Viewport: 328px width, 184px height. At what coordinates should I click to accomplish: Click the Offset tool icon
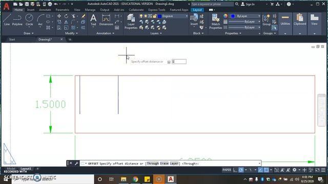pyautogui.click(x=83, y=28)
